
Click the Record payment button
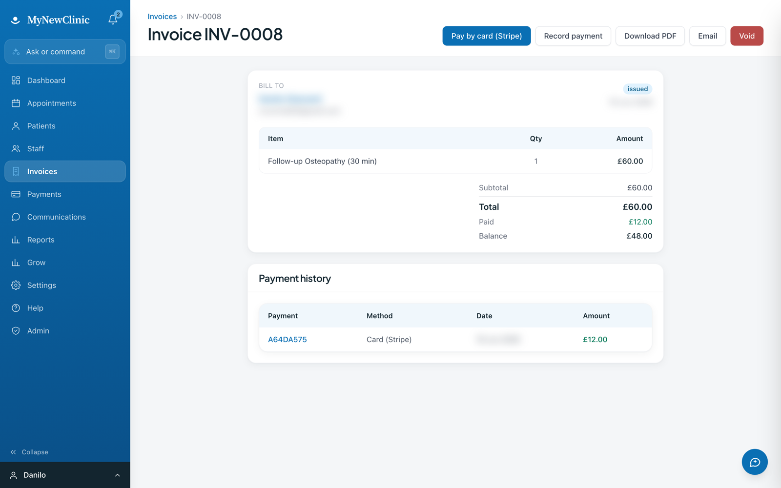[573, 36]
